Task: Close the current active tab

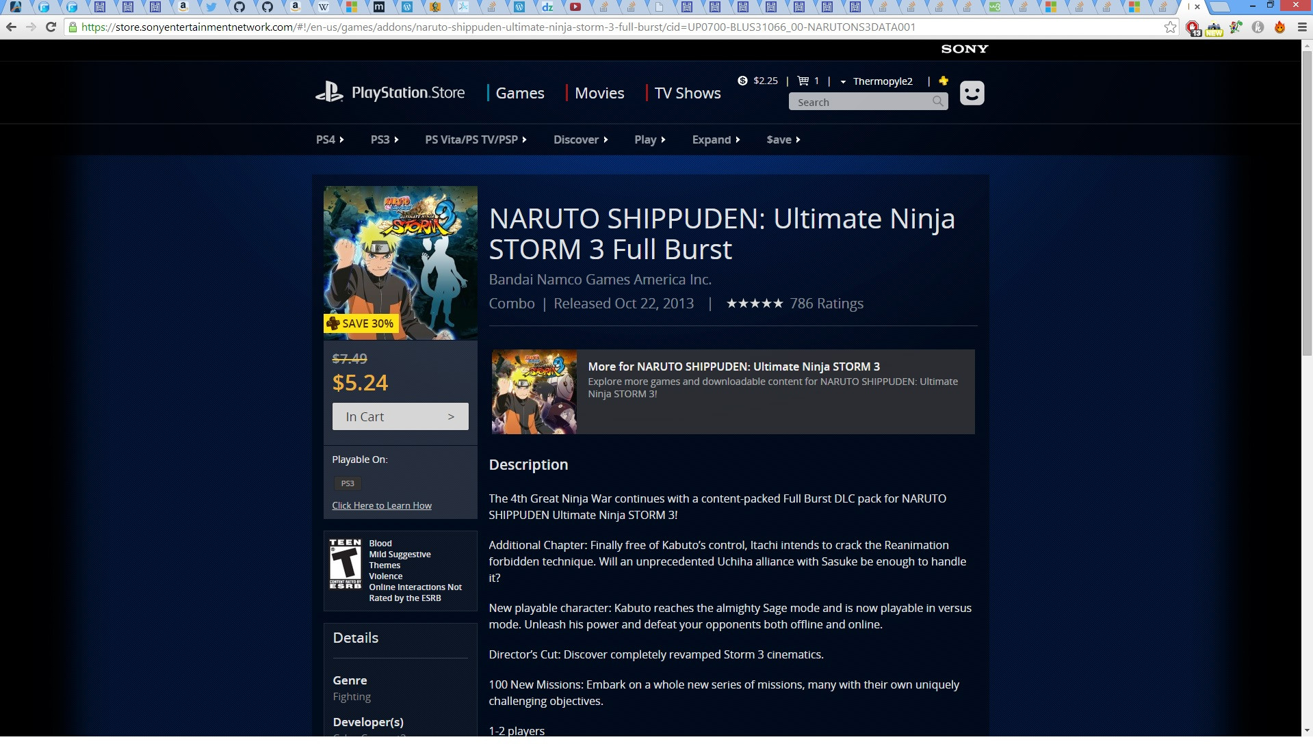Action: (x=1197, y=7)
